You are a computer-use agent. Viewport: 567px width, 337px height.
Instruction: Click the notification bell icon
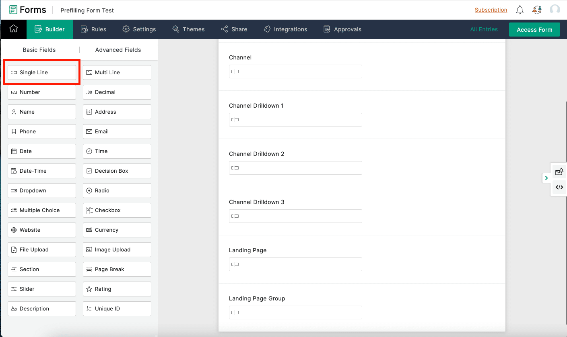click(x=520, y=10)
